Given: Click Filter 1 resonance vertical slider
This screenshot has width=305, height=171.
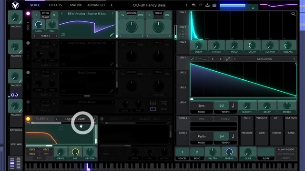Looking at the screenshot, I should coord(96,134).
